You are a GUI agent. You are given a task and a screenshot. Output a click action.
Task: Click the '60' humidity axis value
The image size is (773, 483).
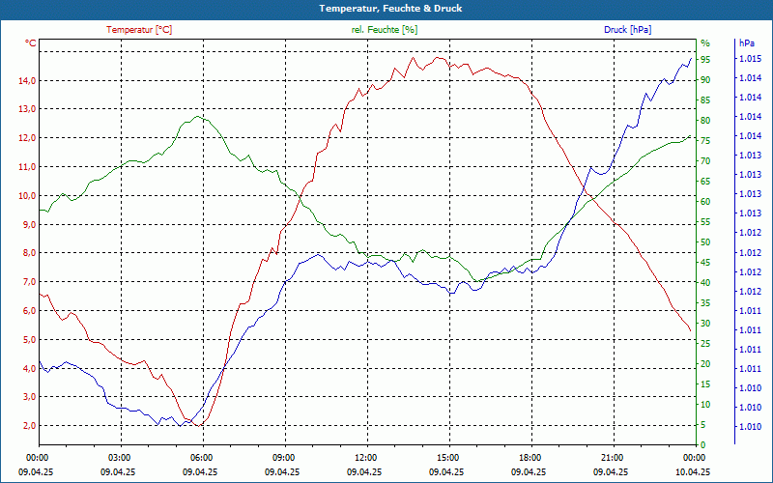coord(705,202)
